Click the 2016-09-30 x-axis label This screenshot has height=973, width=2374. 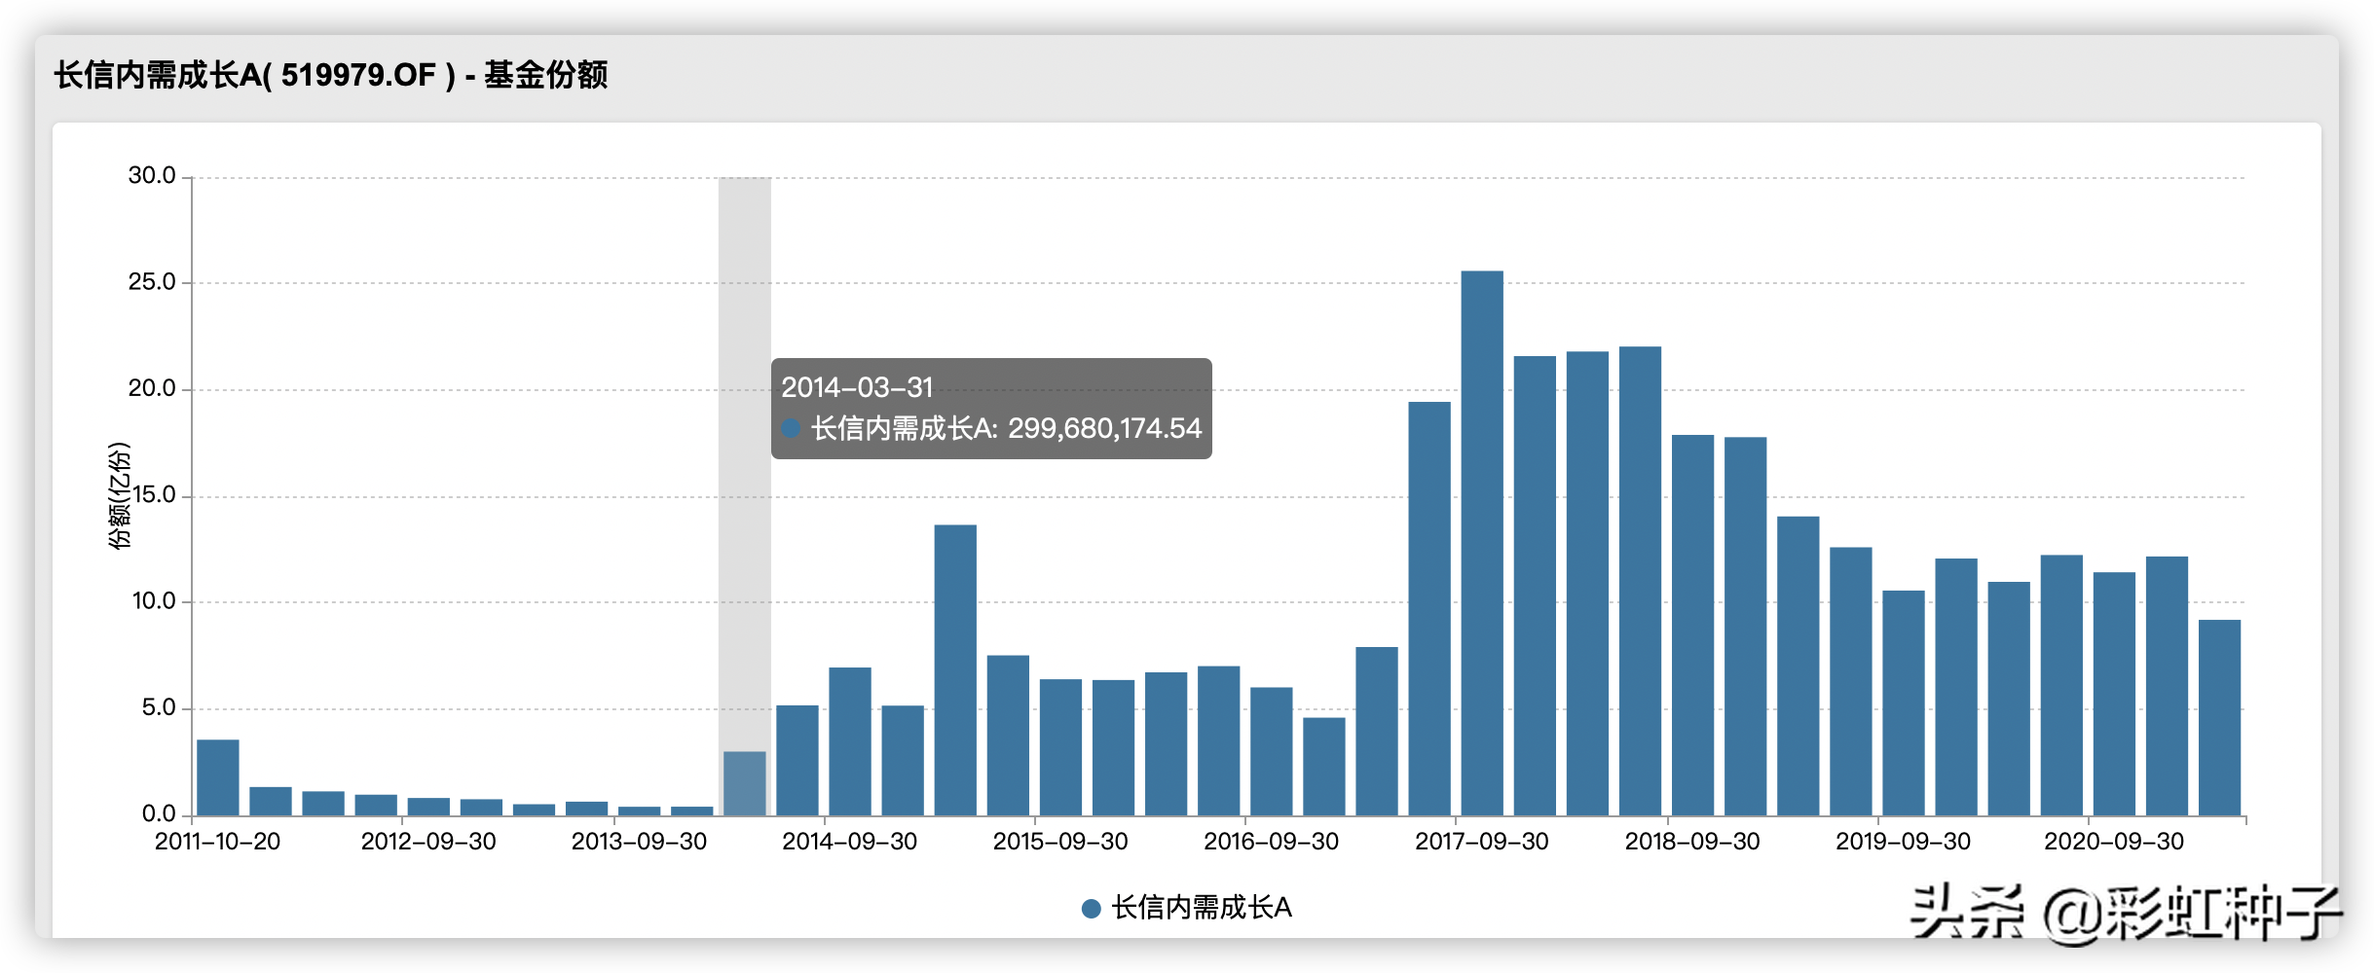tap(1272, 842)
